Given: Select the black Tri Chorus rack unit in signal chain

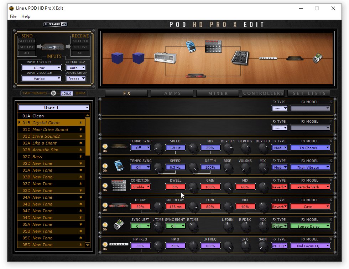Looking at the screenshot, I should point(295,59).
